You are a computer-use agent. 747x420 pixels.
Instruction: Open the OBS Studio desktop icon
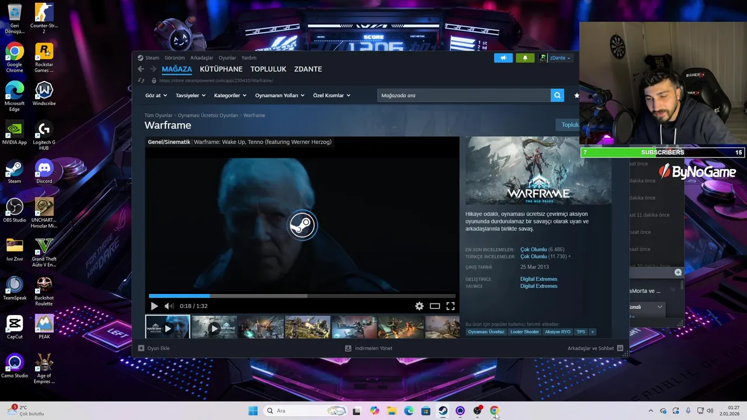coord(15,211)
